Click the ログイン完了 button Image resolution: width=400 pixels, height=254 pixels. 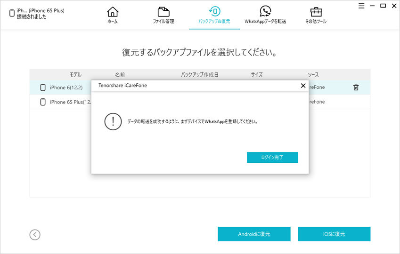tap(272, 158)
